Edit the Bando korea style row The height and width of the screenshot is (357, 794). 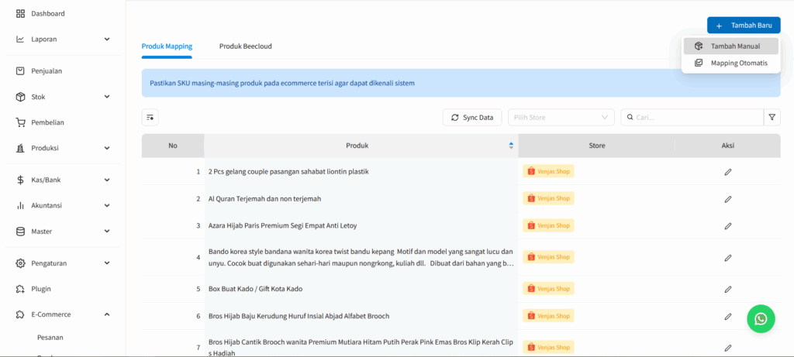tap(727, 258)
